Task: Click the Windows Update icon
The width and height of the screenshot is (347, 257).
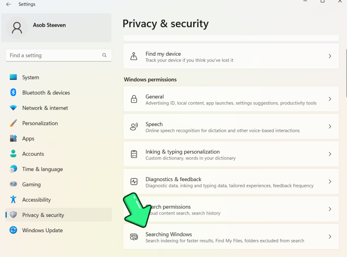Action: 13,230
